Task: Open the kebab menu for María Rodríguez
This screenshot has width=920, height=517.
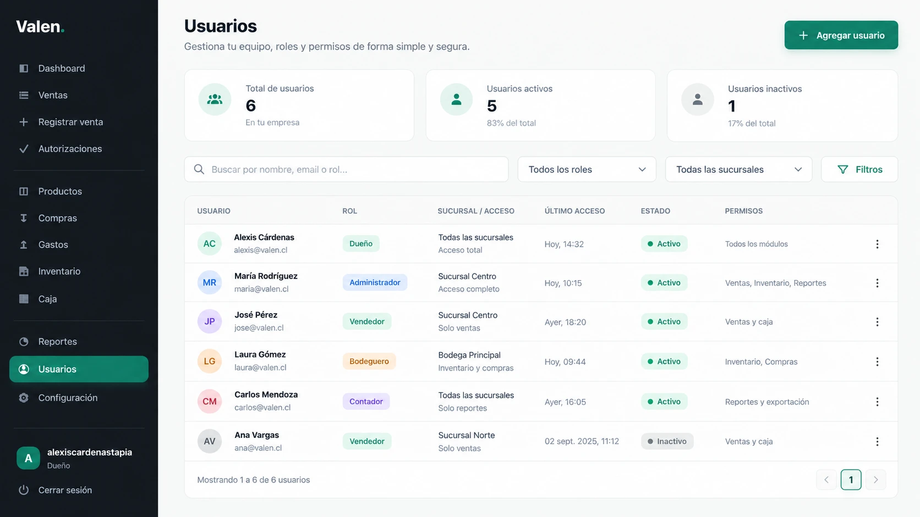Action: [x=877, y=283]
